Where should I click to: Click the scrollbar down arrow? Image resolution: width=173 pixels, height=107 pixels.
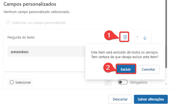coord(166,84)
